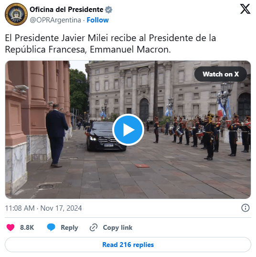Viewport: 256px width, 257px height.
Task: Open the Oficina del Presidente display name
Action: [x=66, y=10]
